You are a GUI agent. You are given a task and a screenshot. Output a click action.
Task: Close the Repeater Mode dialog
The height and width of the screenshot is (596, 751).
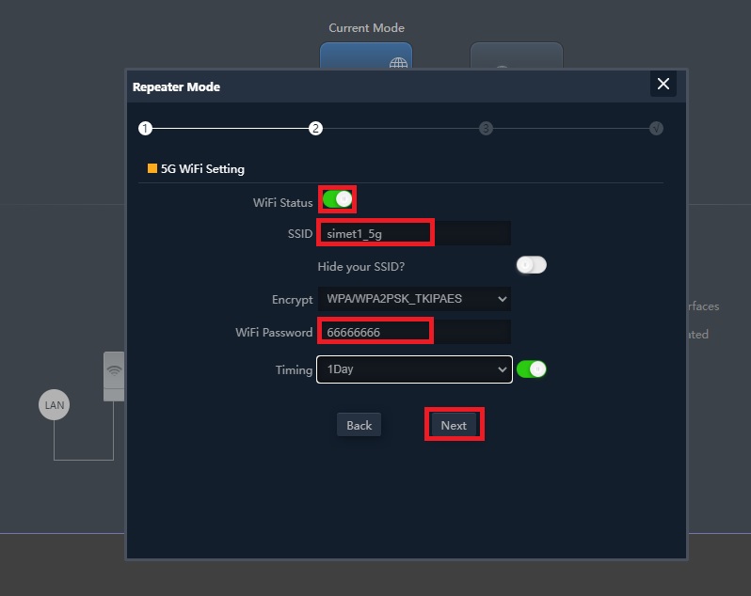663,84
